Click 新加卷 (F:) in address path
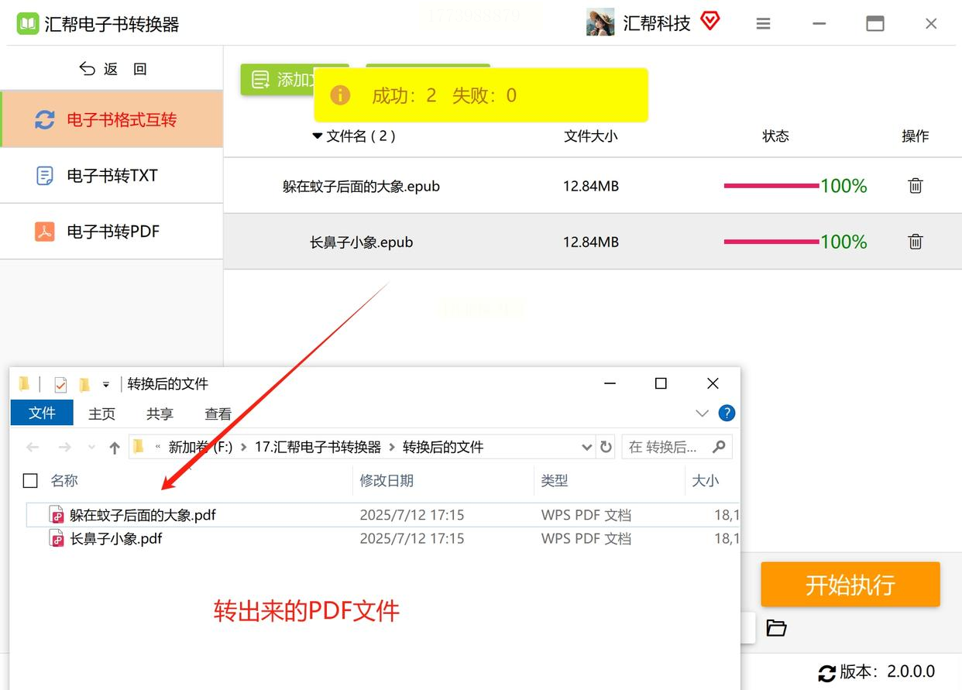The image size is (962, 690). pos(201,447)
